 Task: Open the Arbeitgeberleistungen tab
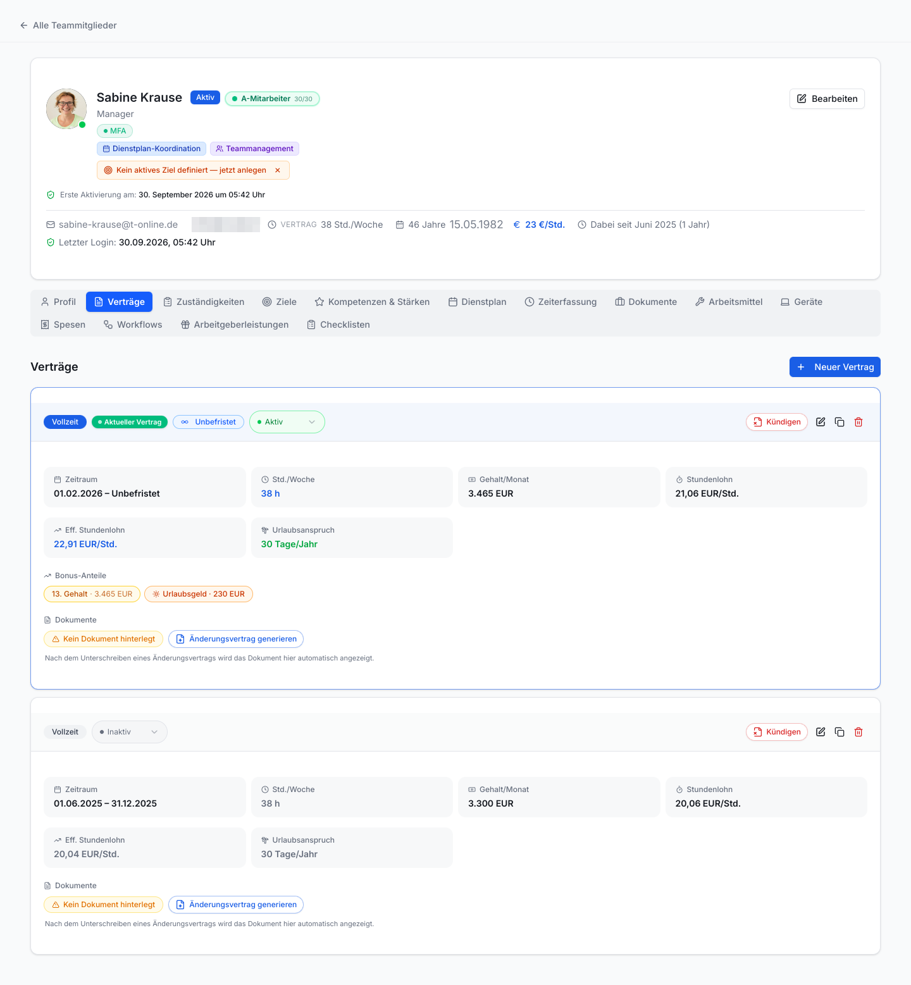pos(235,325)
